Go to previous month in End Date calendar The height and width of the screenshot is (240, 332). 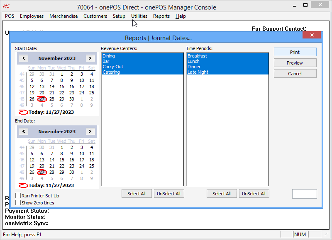point(24,131)
